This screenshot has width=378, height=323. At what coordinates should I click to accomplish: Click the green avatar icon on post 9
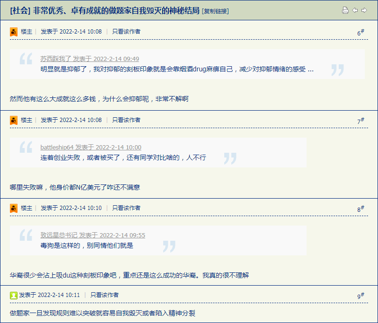[14, 295]
